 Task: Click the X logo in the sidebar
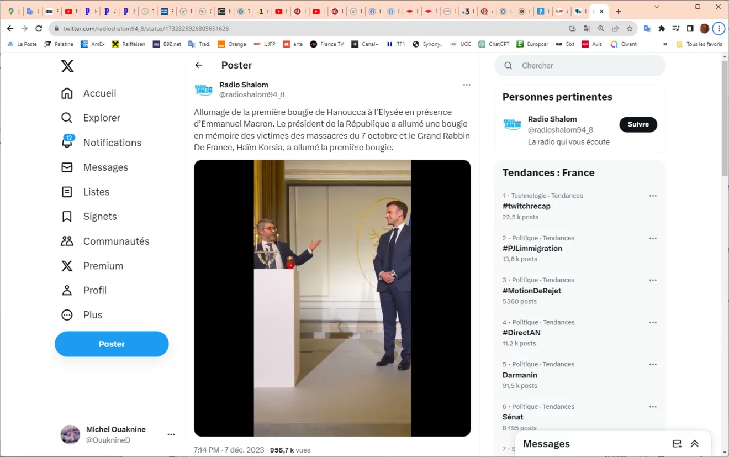(67, 66)
